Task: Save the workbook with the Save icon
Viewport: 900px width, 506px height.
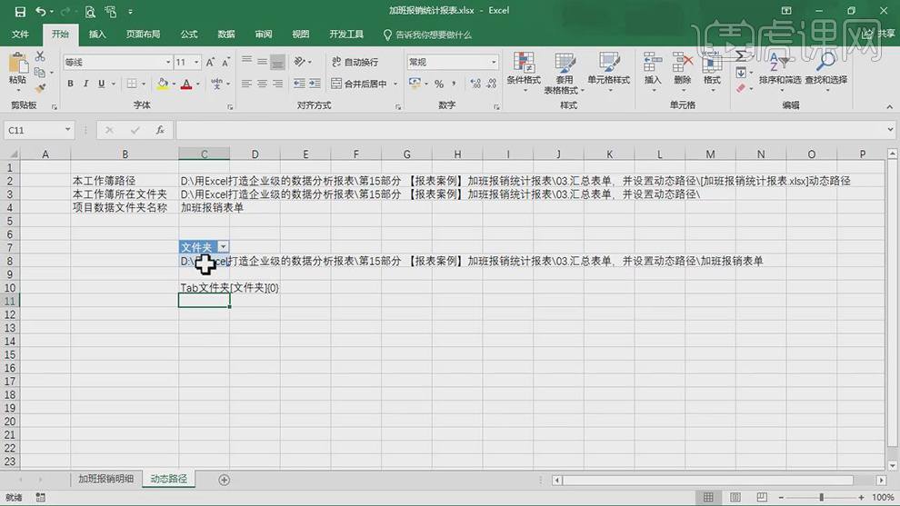Action: tap(20, 12)
